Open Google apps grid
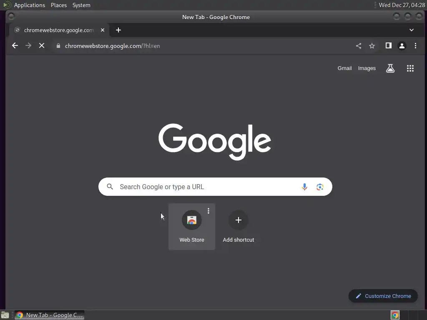427x320 pixels. coord(410,68)
